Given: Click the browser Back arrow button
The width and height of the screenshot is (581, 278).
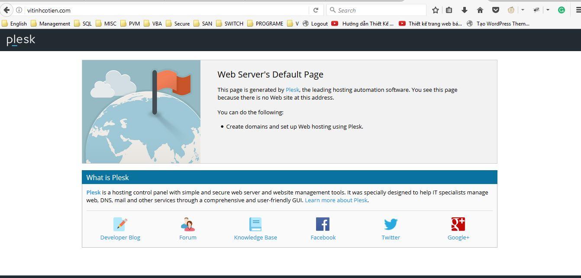Looking at the screenshot, I should [x=6, y=10].
